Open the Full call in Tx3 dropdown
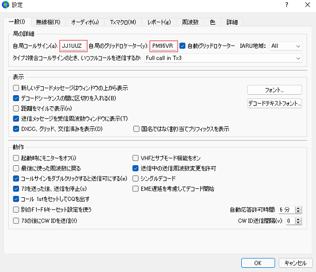Viewport: 316px width, 272px height. [x=223, y=58]
